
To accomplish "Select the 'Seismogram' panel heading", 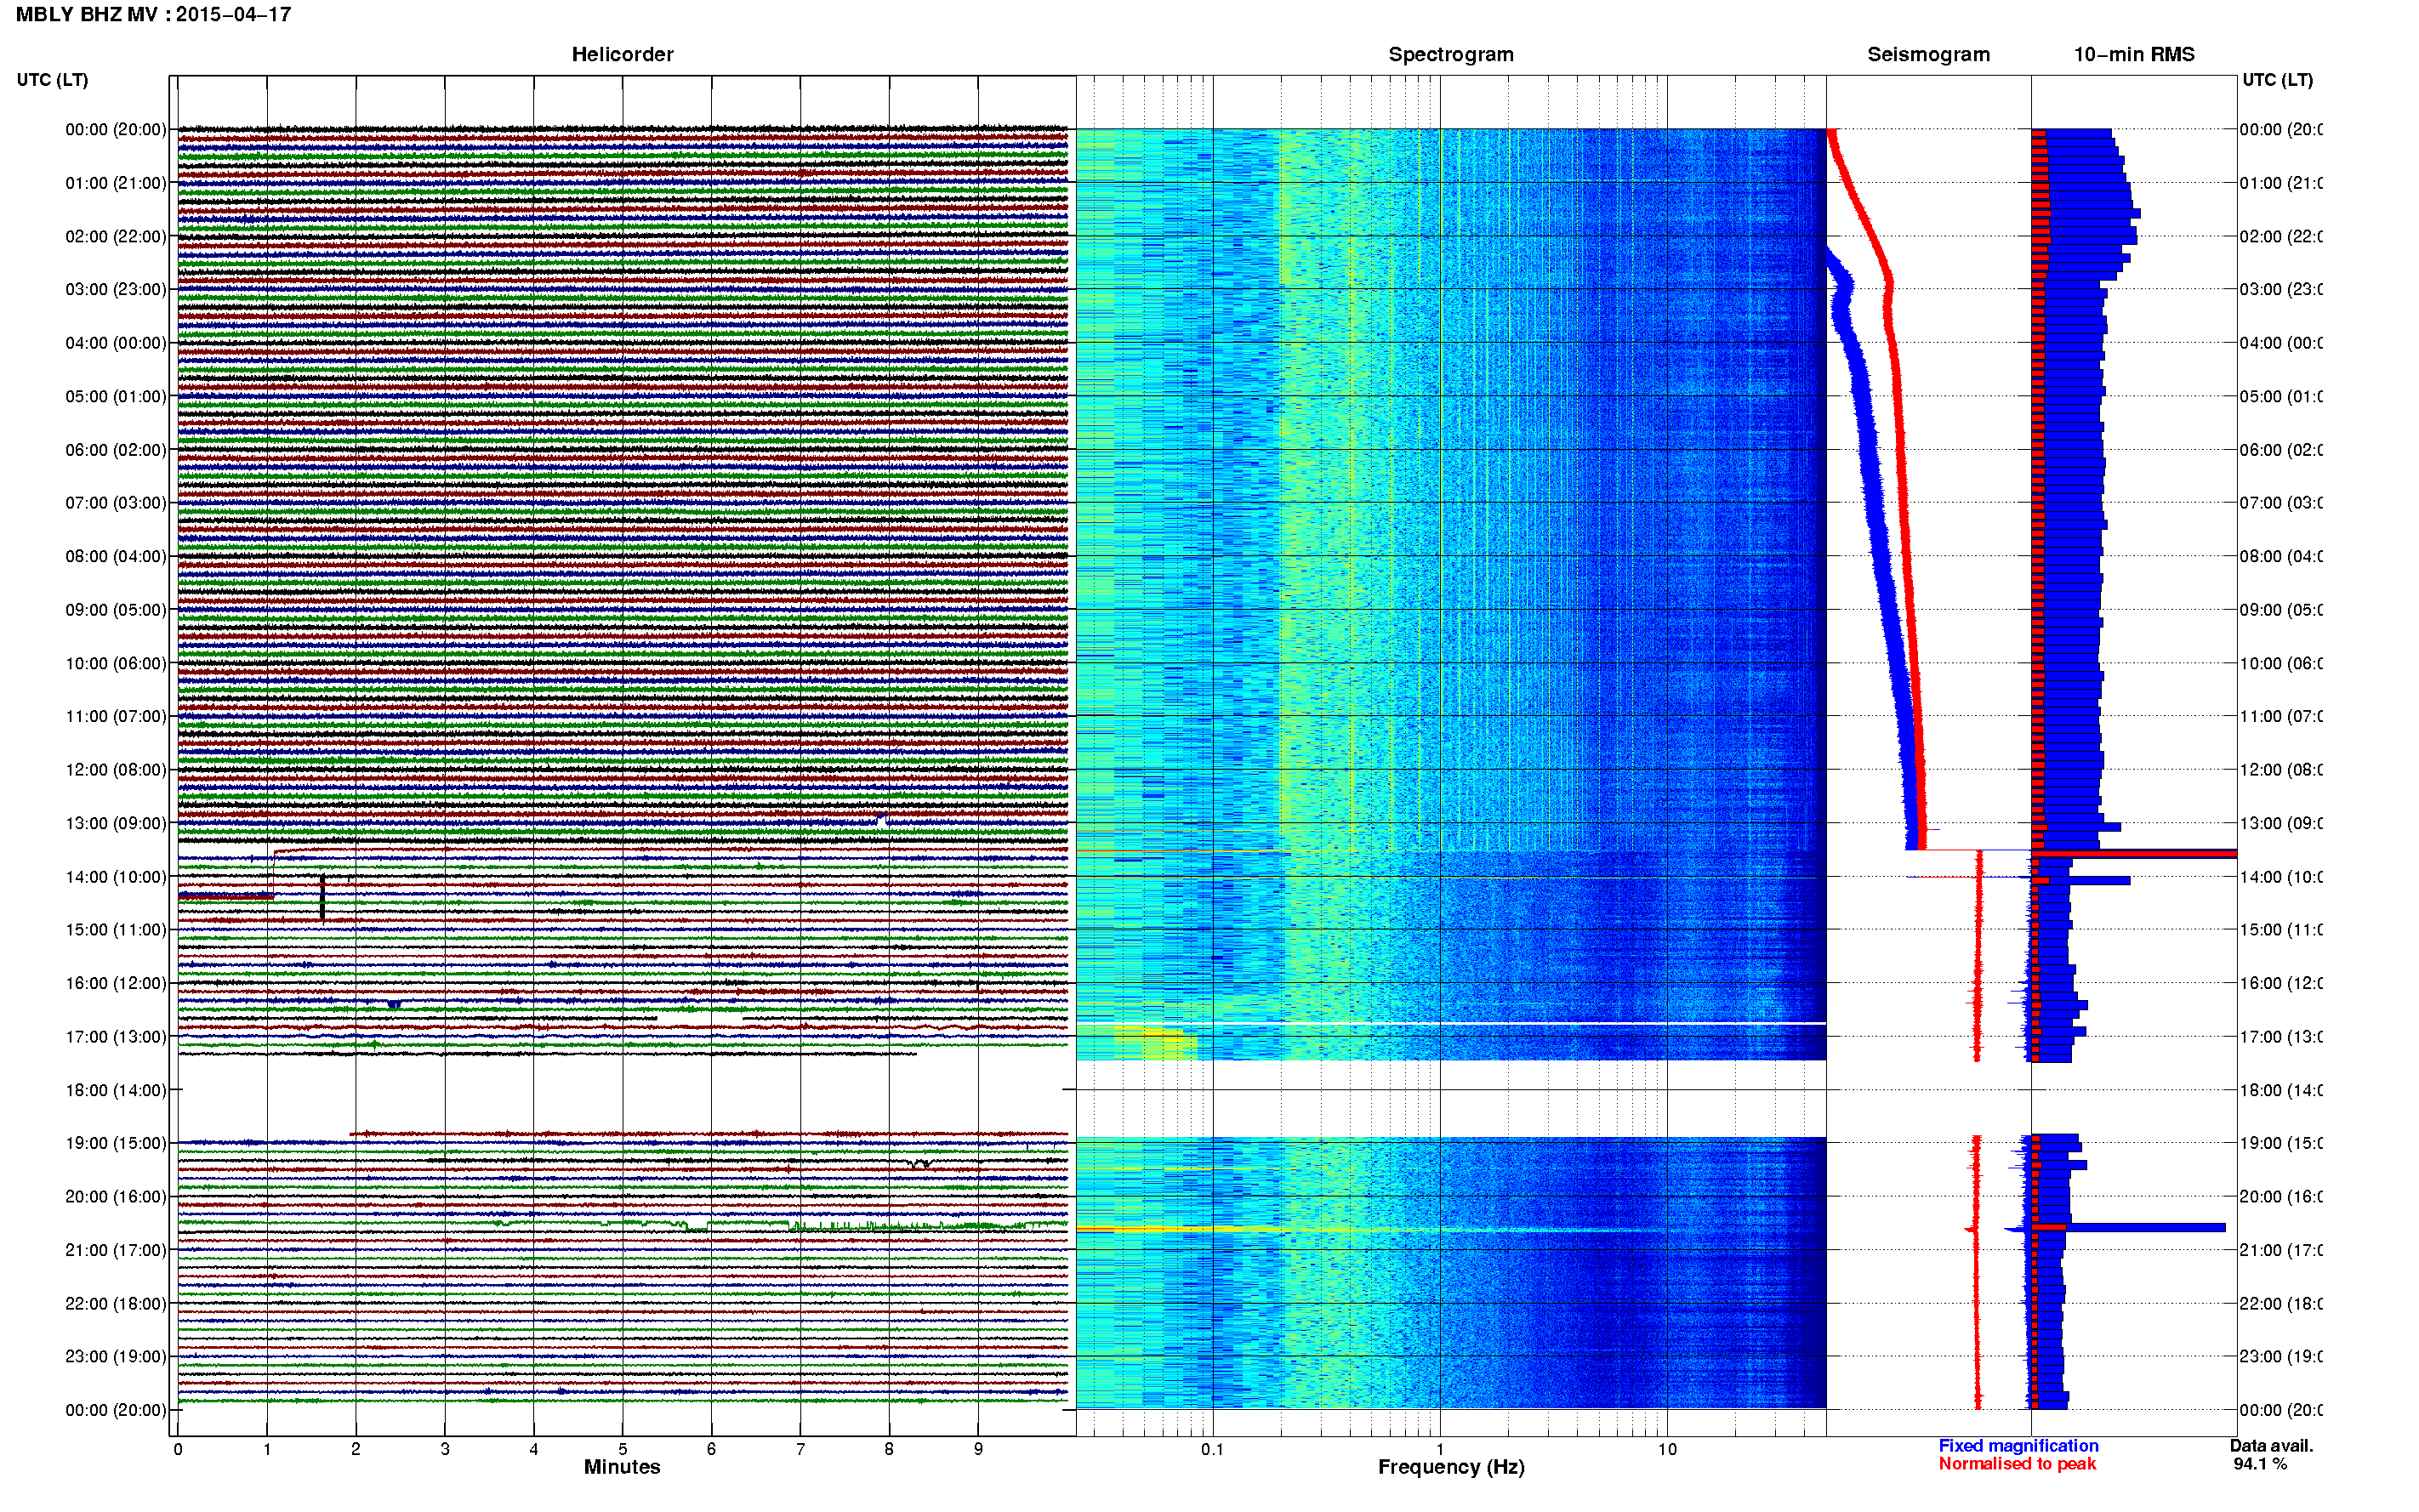I will click(1928, 54).
